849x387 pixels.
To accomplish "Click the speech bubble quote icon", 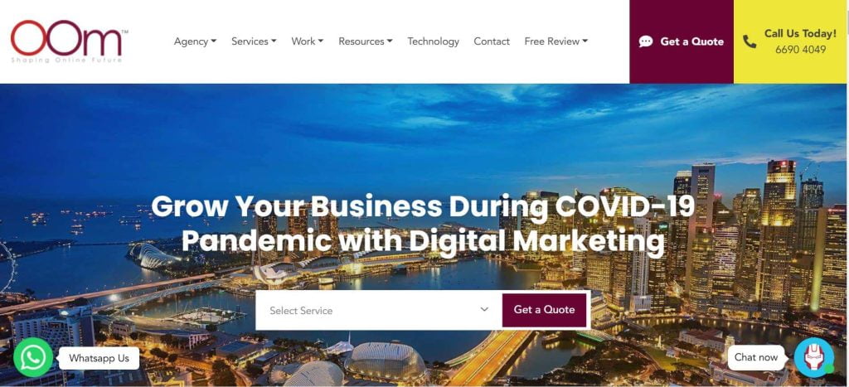I will [x=645, y=41].
